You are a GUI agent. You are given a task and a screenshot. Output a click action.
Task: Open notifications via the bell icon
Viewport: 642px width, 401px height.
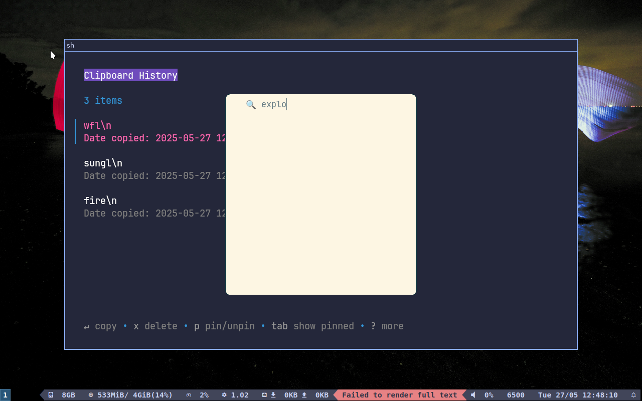pos(633,395)
